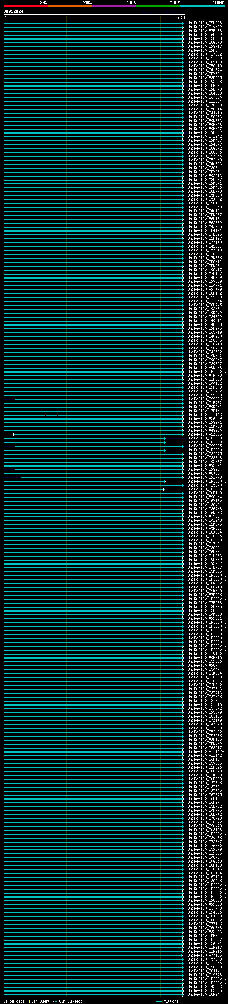228x1004 pixels.
Task: Click the UniRef100_Q9S986 hit label
Action: click(204, 399)
